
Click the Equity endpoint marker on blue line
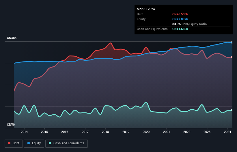click(x=232, y=42)
